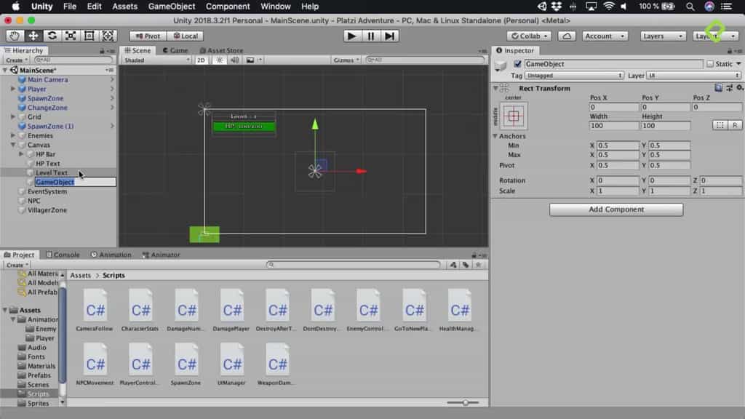Image resolution: width=745 pixels, height=419 pixels.
Task: Click the Add Component button
Action: [x=615, y=209]
